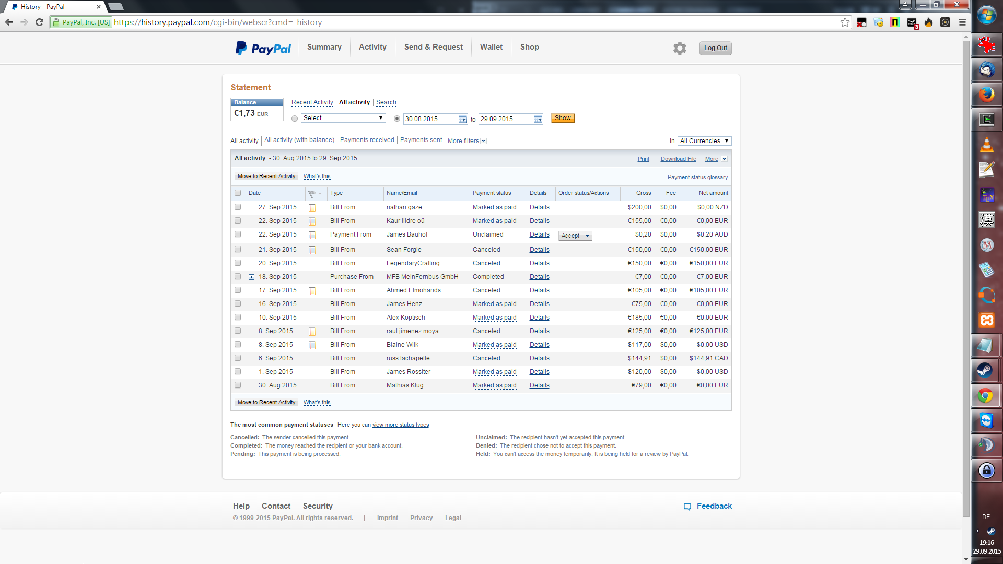Viewport: 1003px width, 564px height.
Task: Open the start date calendar picker
Action: [462, 120]
